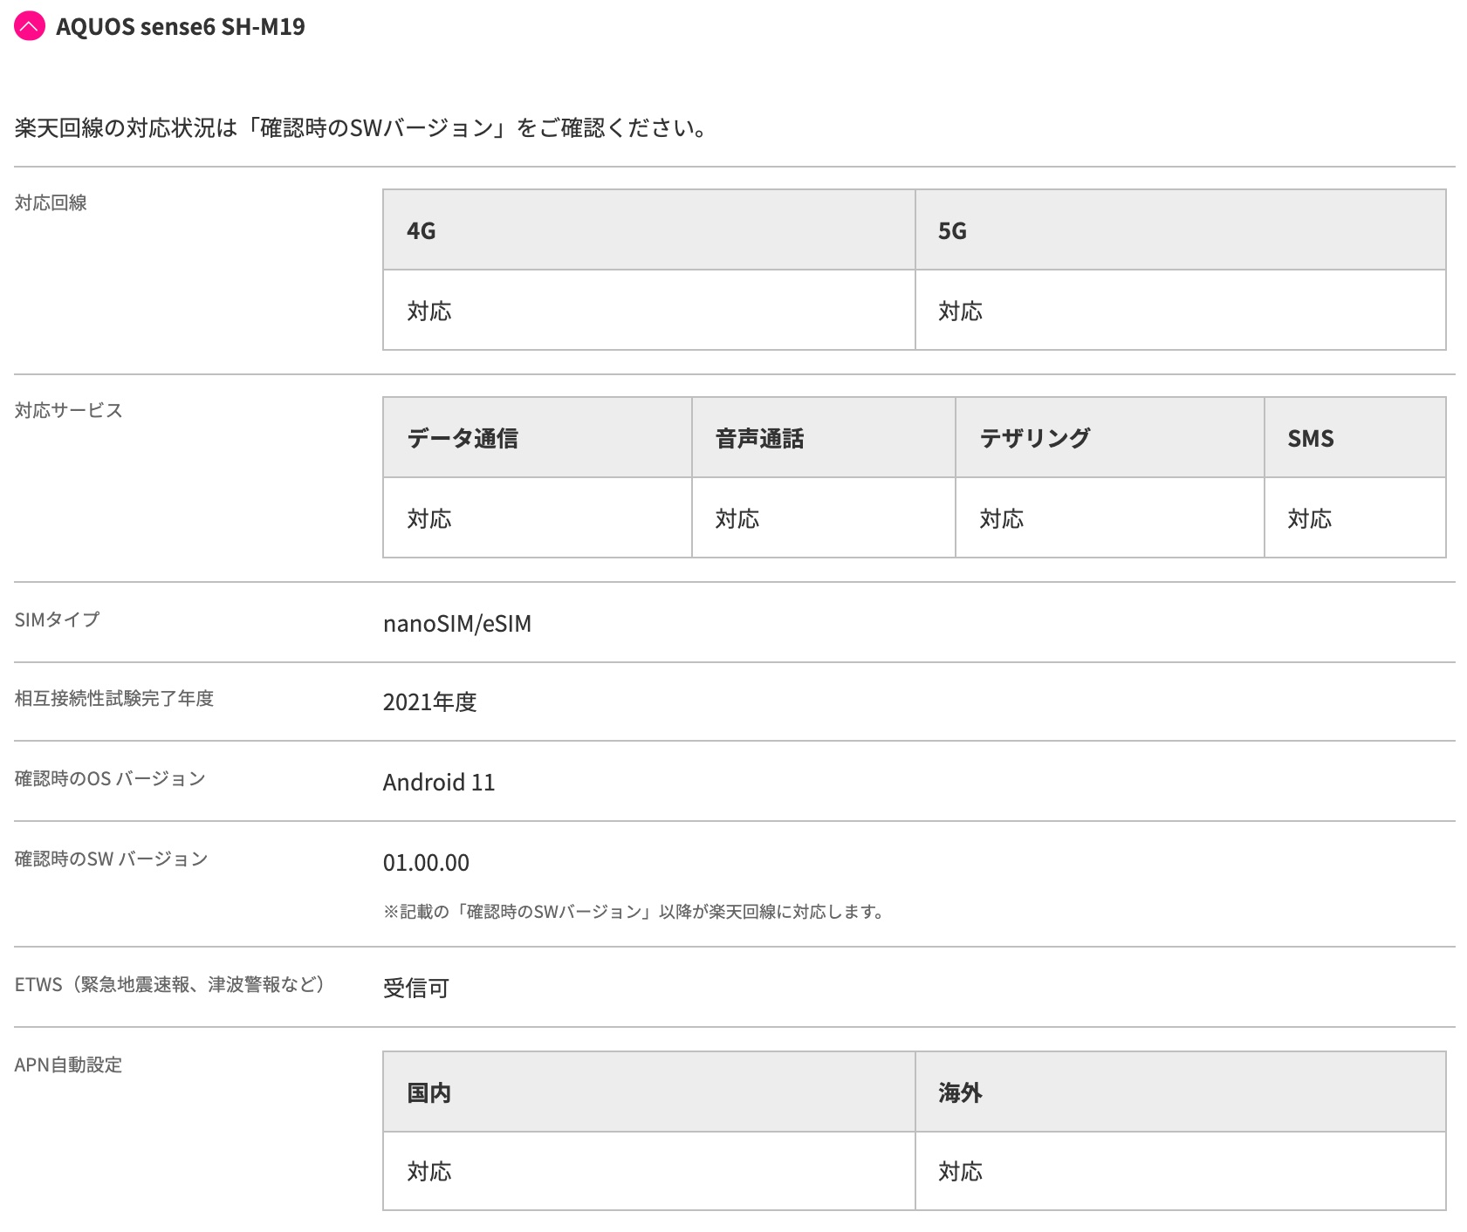
Task: Click the 対応 cell under 5G
Action: pyautogui.click(x=1181, y=311)
